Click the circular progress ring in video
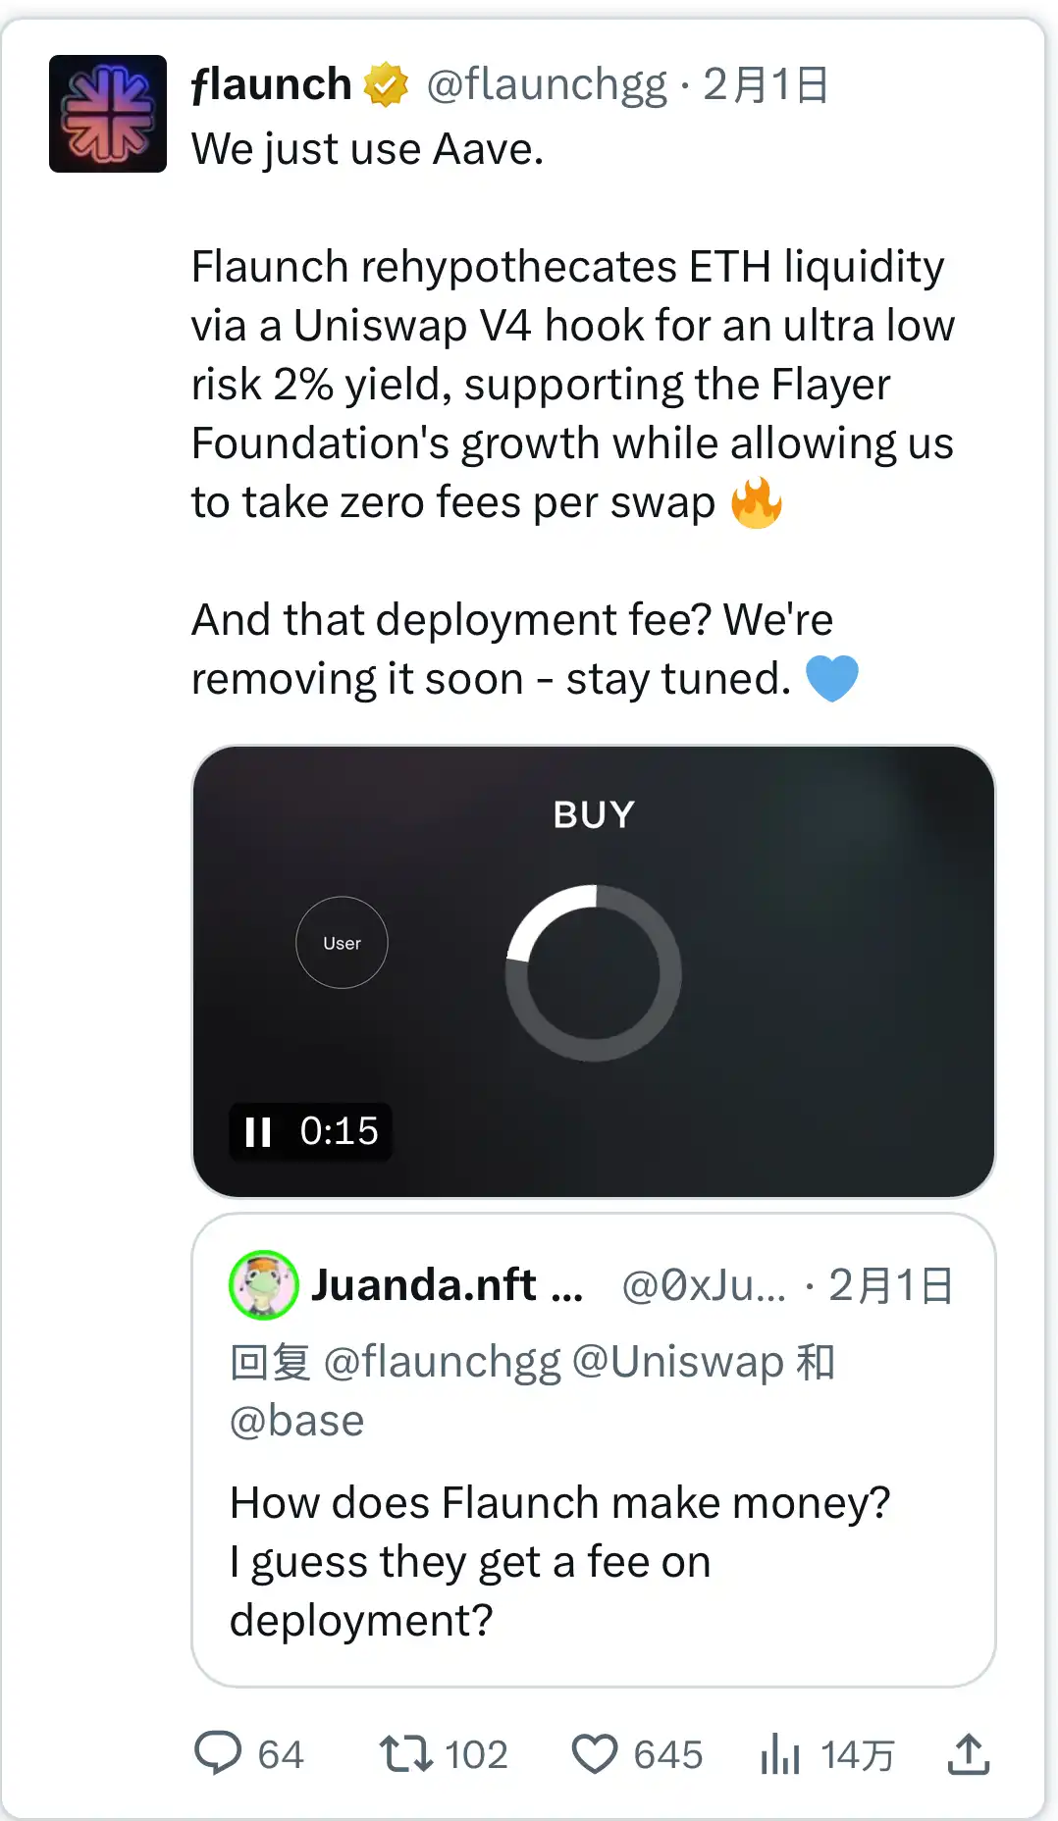Viewport: 1058px width, 1821px height. pos(594,972)
